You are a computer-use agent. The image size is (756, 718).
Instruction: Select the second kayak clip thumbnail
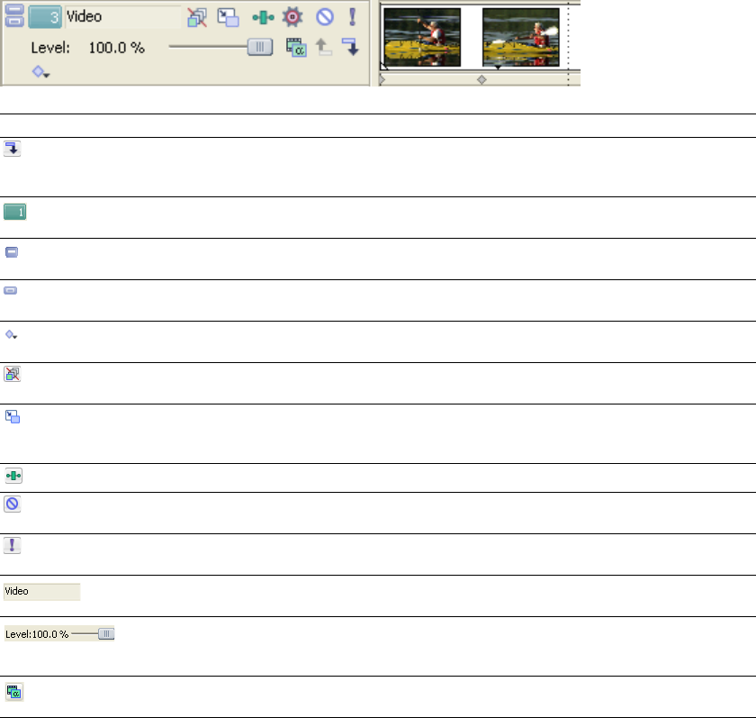[x=521, y=37]
